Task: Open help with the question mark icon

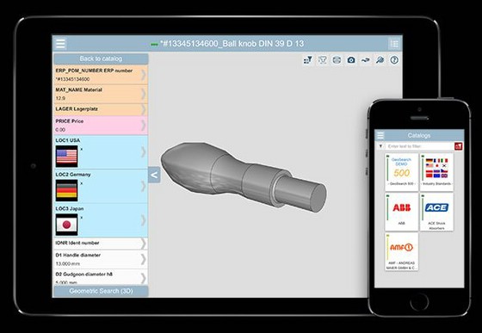Action: coord(394,60)
